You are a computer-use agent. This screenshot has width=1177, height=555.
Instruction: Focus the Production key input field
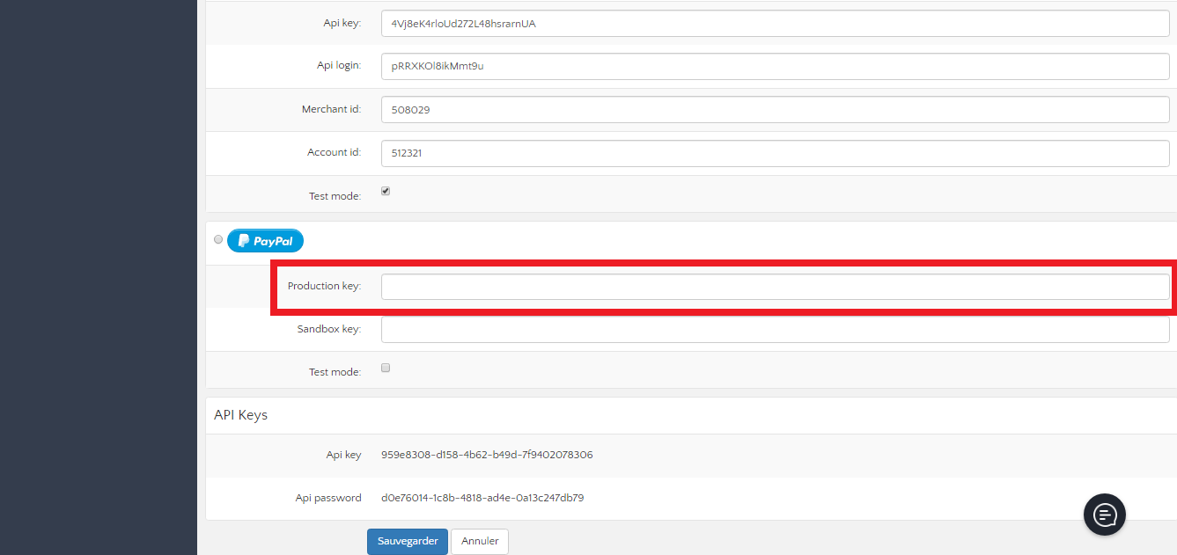pos(775,287)
